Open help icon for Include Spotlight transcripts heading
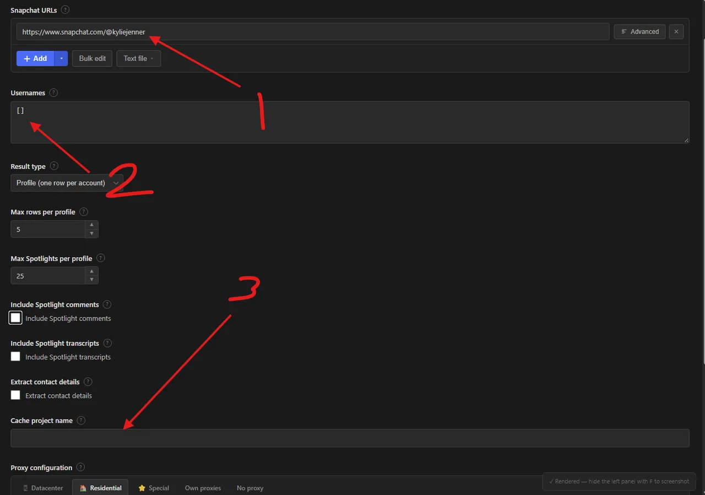705x495 pixels. [x=107, y=343]
